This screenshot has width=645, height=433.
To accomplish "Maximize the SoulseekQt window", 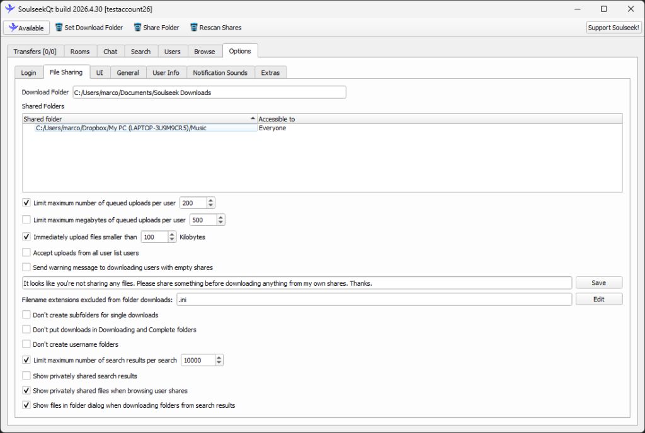I will [x=604, y=9].
